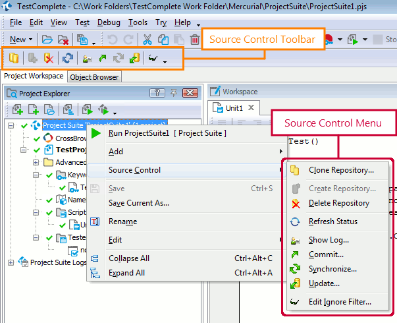Open the source control toolbar overflow arrow
The width and height of the screenshot is (397, 323).
(x=165, y=62)
